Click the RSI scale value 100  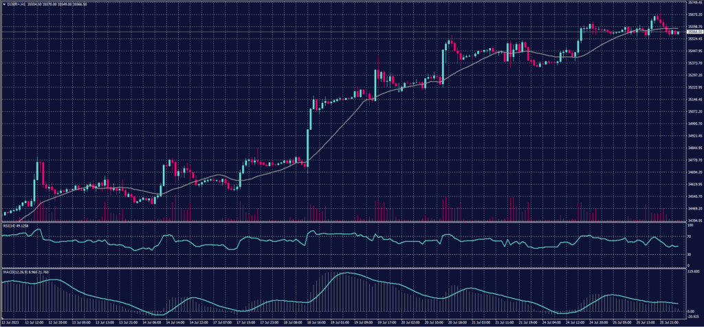[689, 225]
